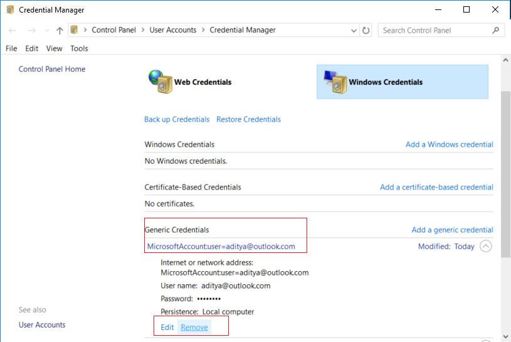The width and height of the screenshot is (511, 342).
Task: Click Add a generic credential link
Action: pyautogui.click(x=452, y=230)
